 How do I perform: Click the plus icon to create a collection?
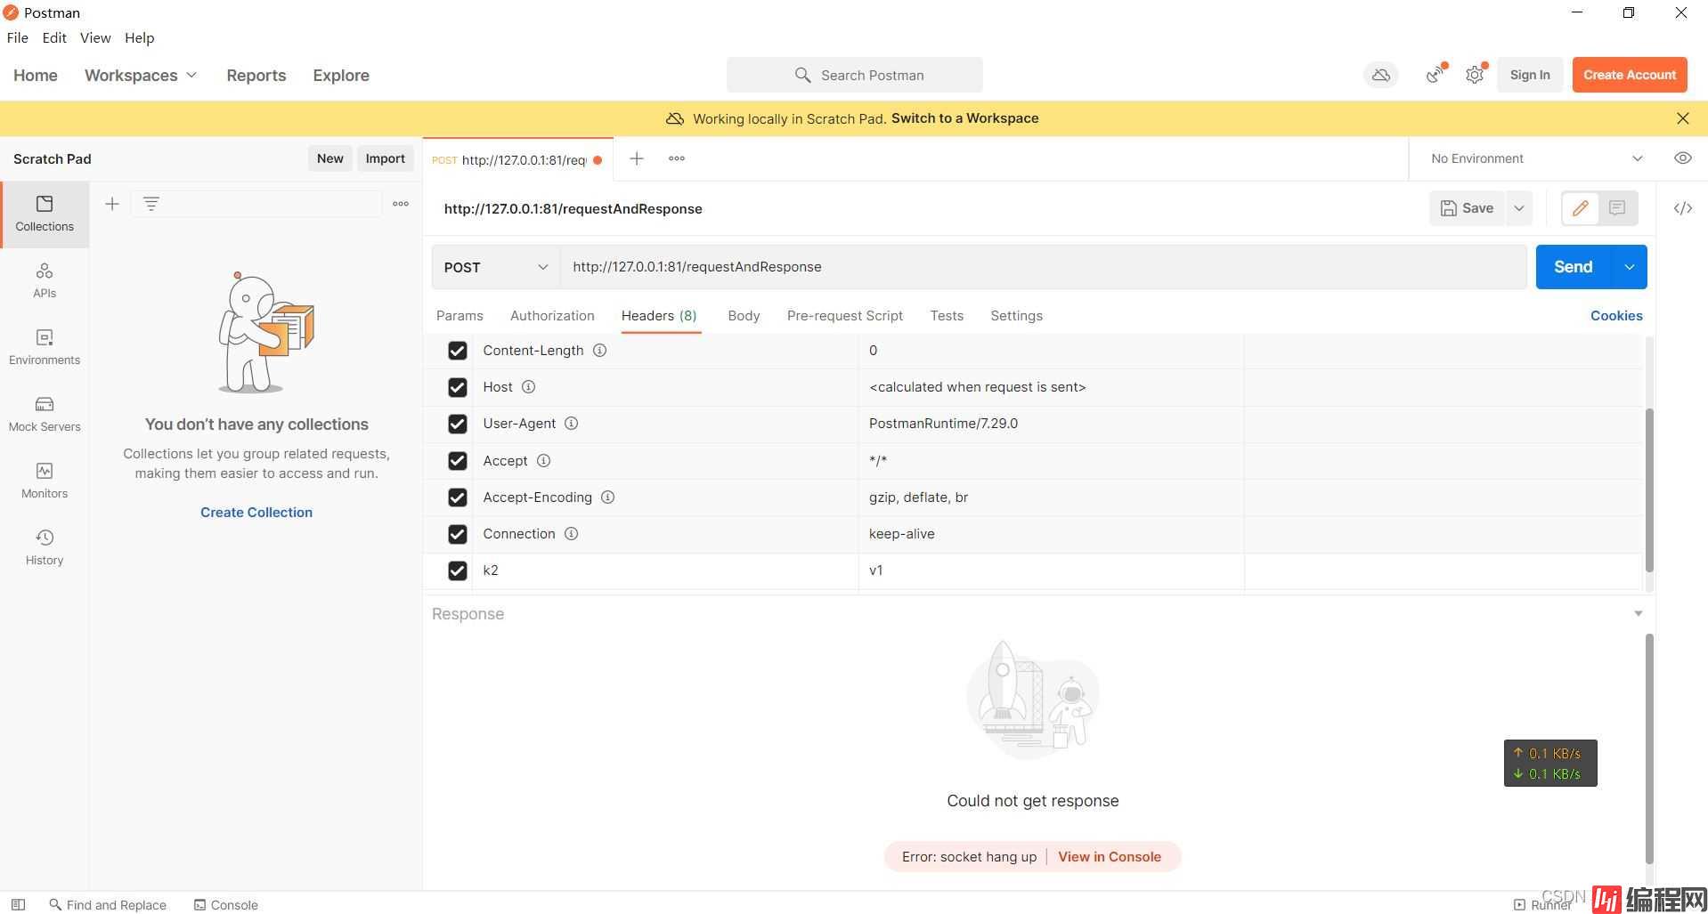112,204
